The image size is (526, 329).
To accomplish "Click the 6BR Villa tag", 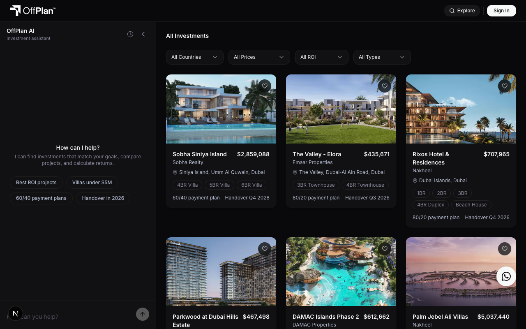I will tap(251, 185).
